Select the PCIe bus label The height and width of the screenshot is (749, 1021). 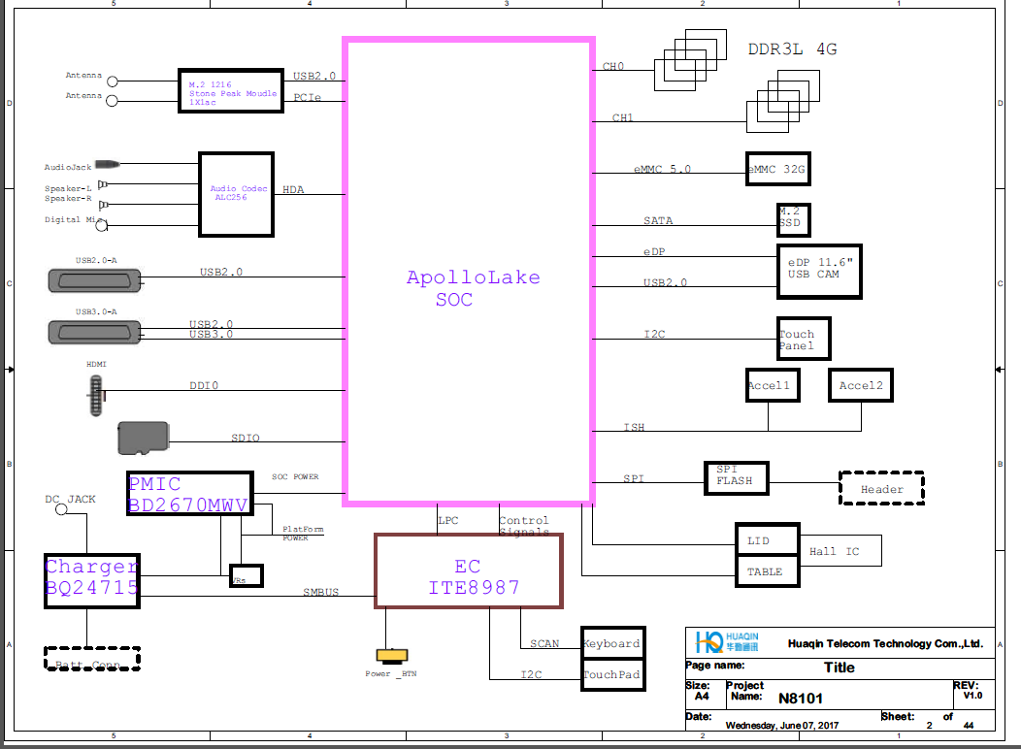coord(308,98)
